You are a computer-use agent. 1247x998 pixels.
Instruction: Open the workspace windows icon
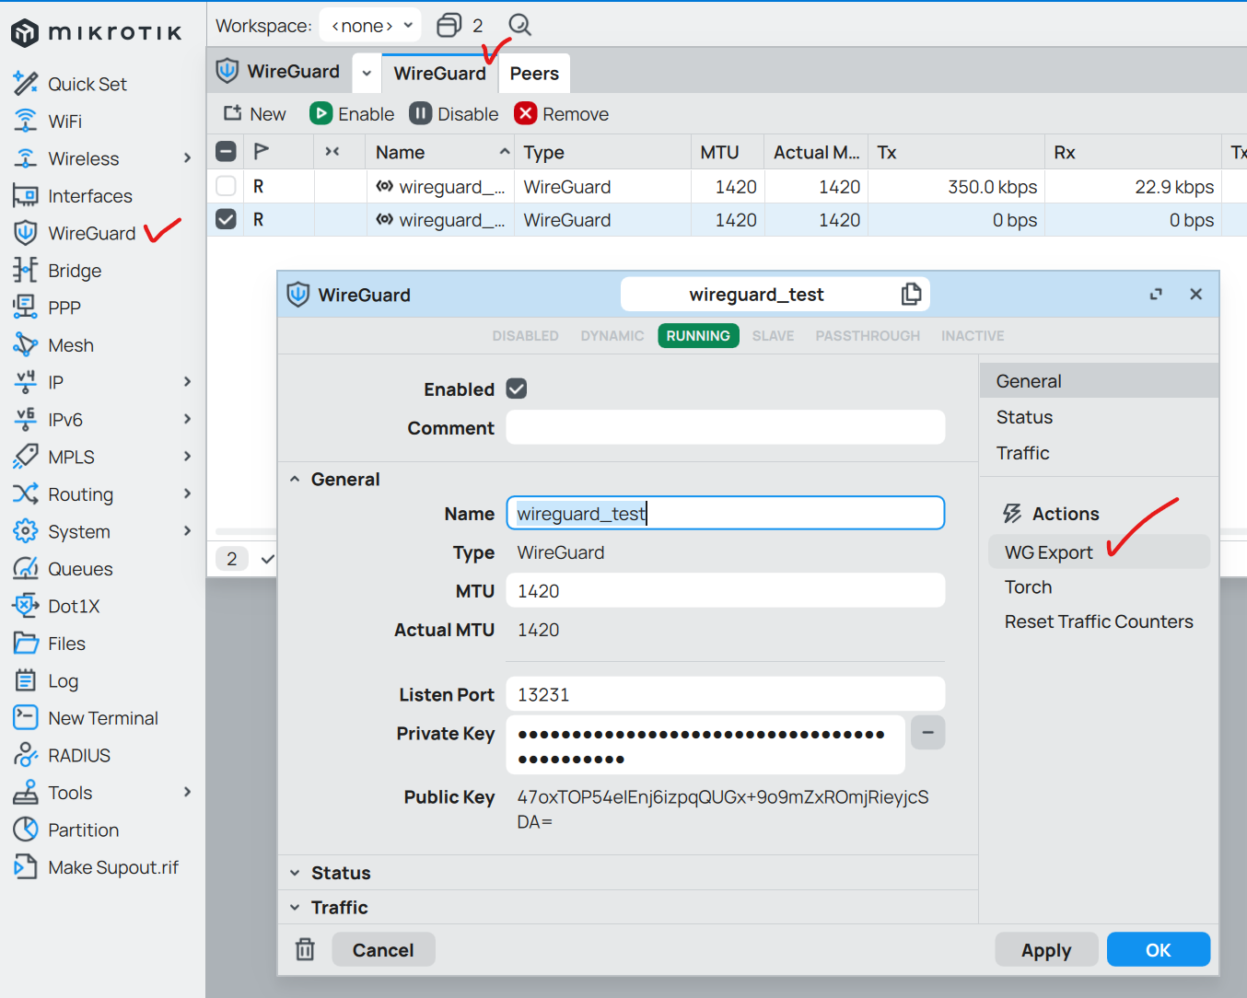click(x=449, y=25)
